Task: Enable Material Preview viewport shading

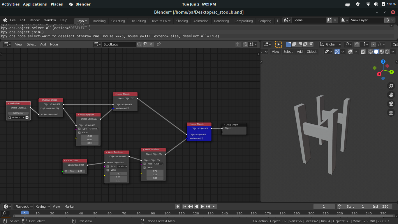Action: coord(381,51)
